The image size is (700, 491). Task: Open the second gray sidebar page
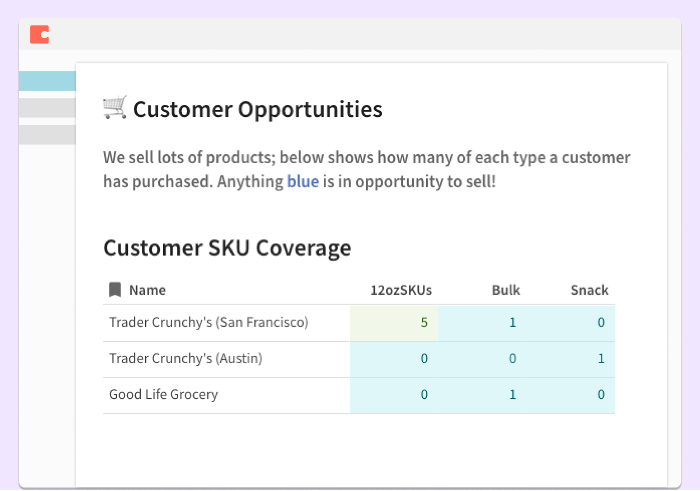(x=48, y=108)
